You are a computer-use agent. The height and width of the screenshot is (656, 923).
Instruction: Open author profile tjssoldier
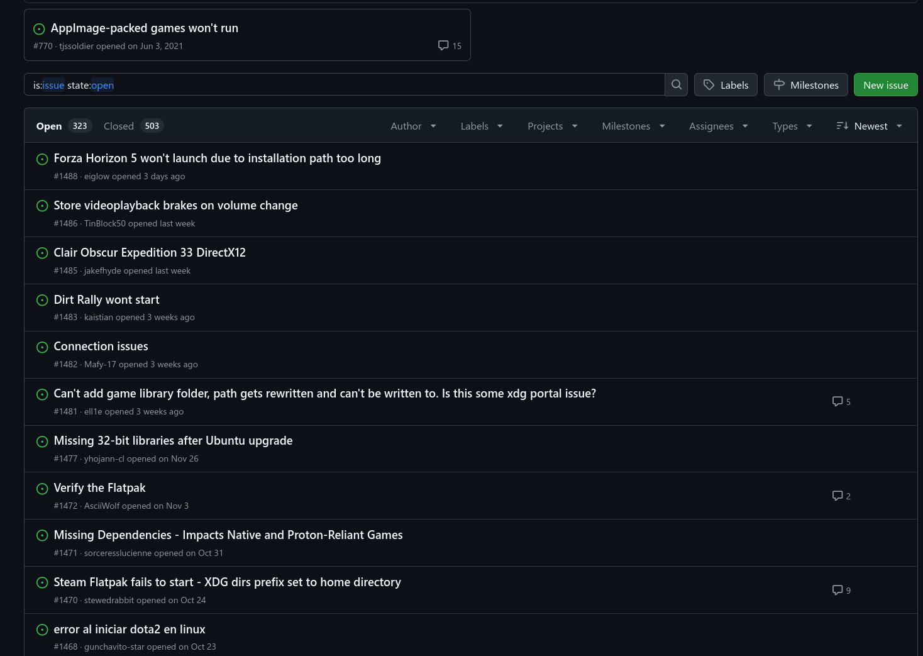76,47
